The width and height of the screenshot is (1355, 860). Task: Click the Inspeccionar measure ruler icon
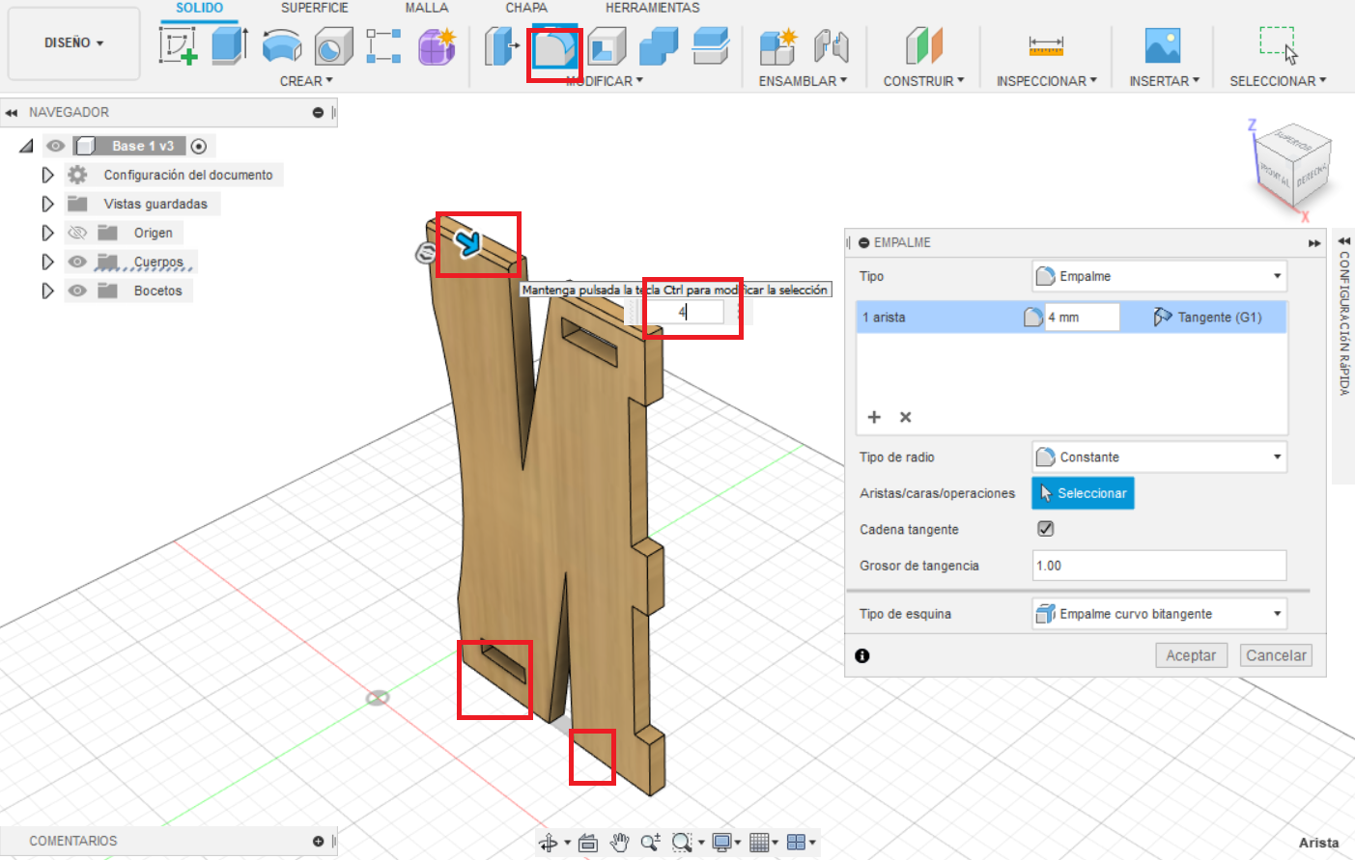point(1046,46)
